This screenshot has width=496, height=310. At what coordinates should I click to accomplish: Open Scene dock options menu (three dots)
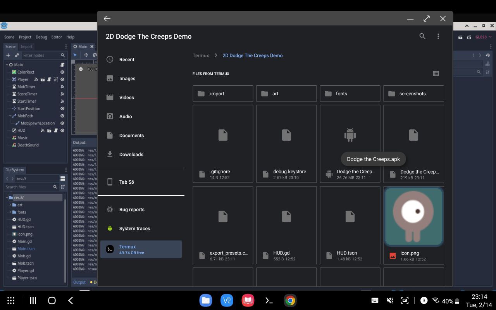pyautogui.click(x=66, y=46)
